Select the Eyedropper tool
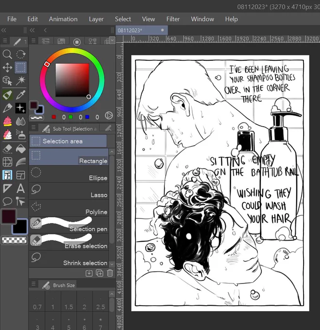 click(x=20, y=95)
